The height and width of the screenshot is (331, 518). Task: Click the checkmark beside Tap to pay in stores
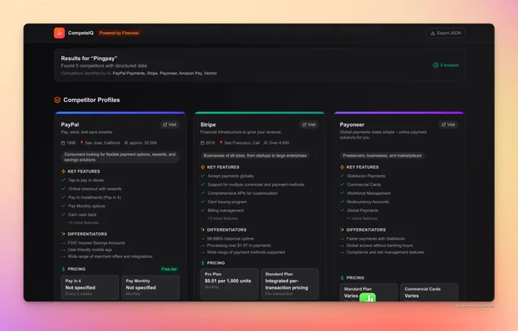pyautogui.click(x=63, y=180)
